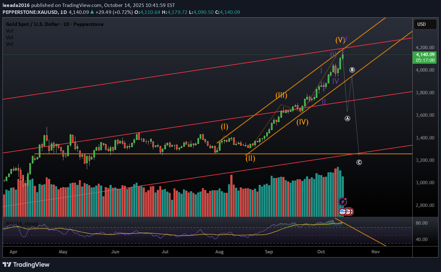
Task: Select the orange (V) wave label
Action: click(x=339, y=40)
